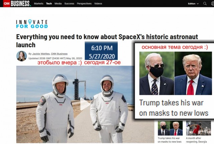This screenshot has width=214, height=144.
Task: Click Jackie Wattles author photo
Action: [21, 56]
